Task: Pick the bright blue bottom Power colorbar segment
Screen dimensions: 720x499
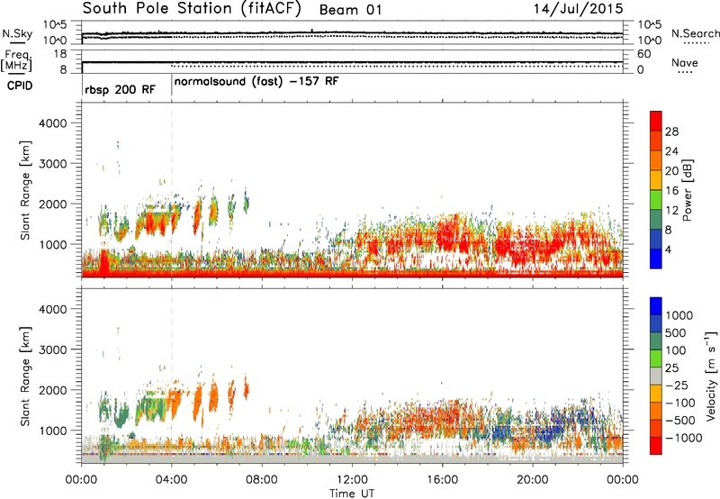Action: (x=656, y=259)
